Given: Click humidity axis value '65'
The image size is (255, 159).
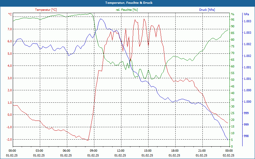Looking at the screenshot, I should pos(233,60).
